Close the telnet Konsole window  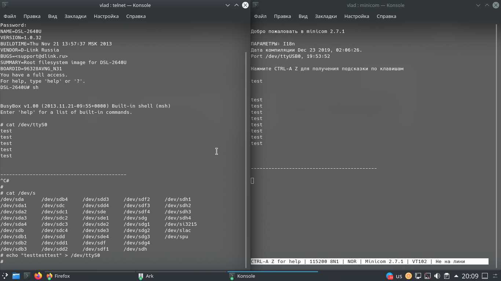click(245, 5)
